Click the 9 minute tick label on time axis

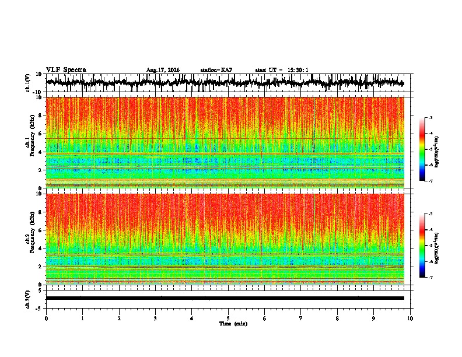[x=373, y=318]
